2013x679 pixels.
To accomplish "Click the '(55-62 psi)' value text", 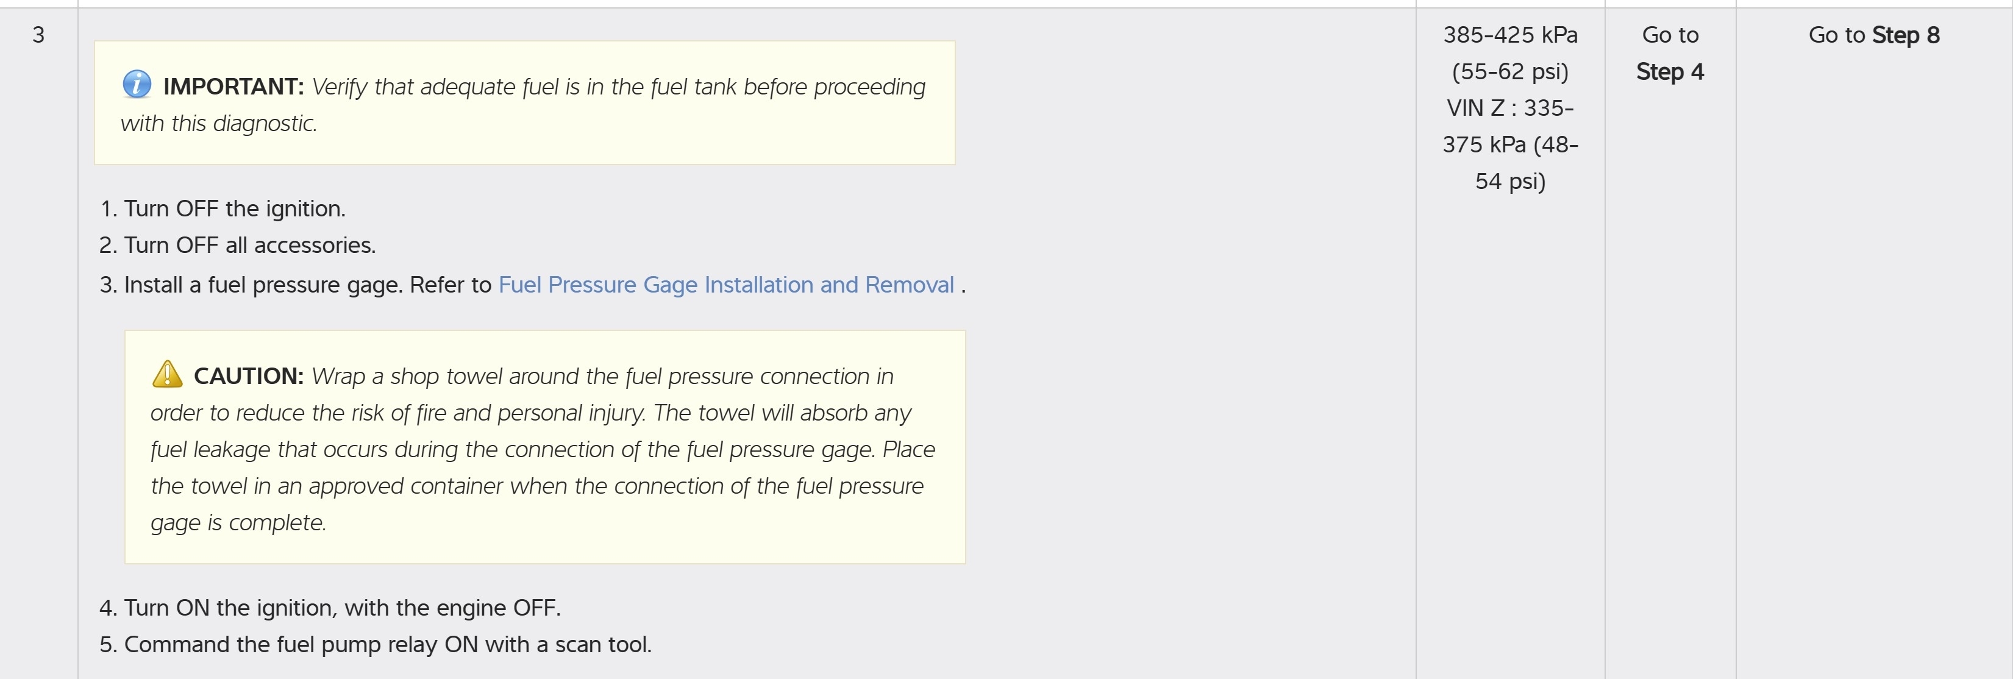I will pyautogui.click(x=1509, y=72).
